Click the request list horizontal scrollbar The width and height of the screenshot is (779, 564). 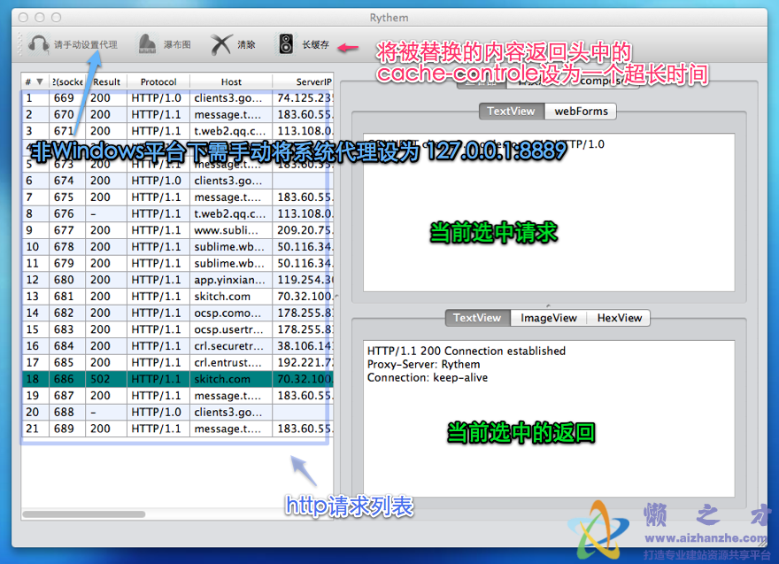click(x=83, y=514)
